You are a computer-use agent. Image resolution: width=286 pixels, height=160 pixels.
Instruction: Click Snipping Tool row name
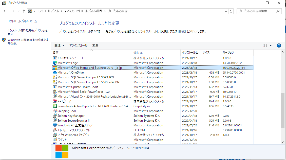pos(67,111)
